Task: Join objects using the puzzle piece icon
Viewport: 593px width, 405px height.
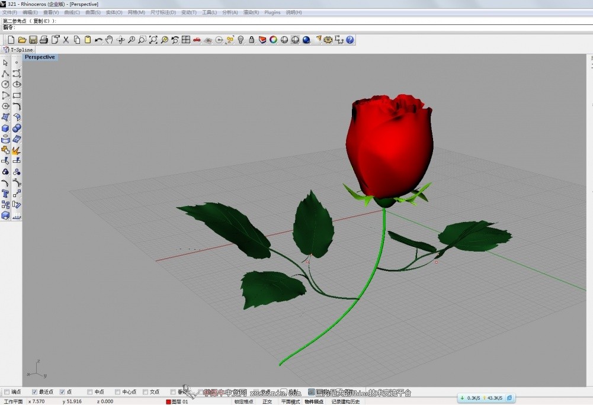Action: click(5, 150)
